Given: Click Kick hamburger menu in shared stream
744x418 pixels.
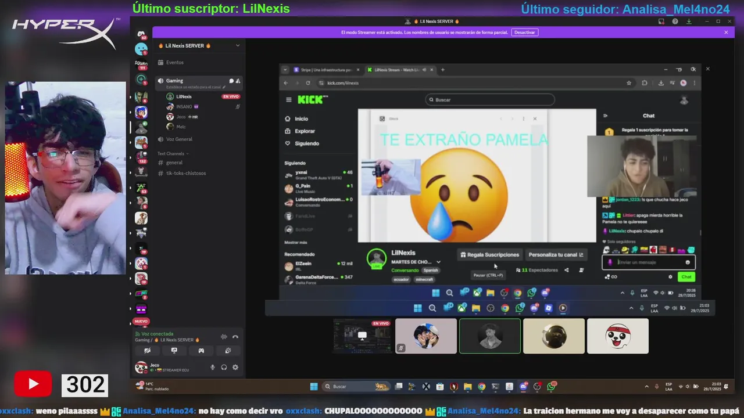Looking at the screenshot, I should (x=288, y=100).
